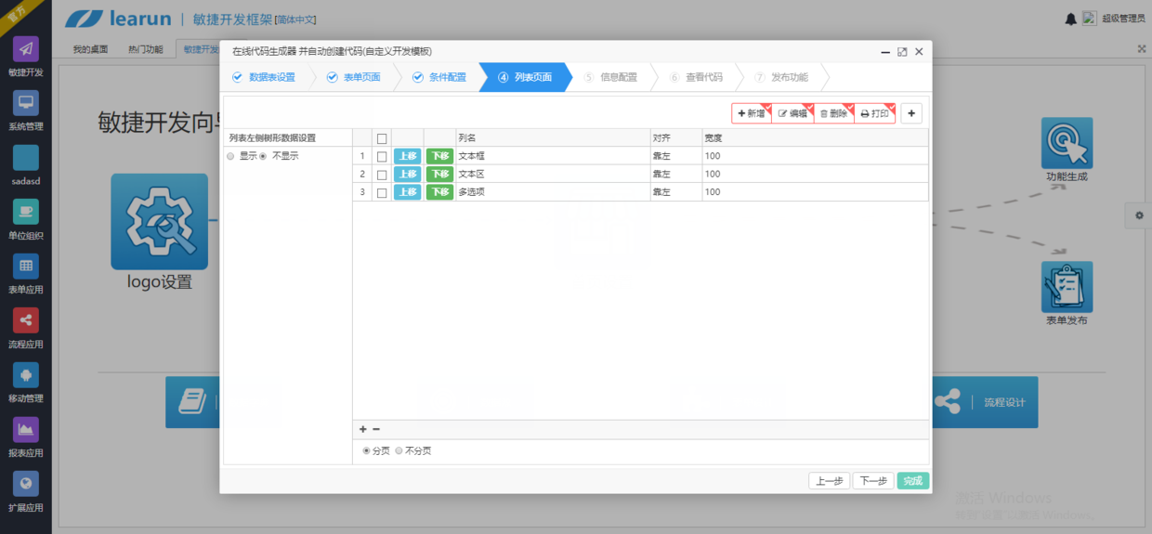Select the 不分页 radio option
This screenshot has width=1152, height=534.
(399, 450)
